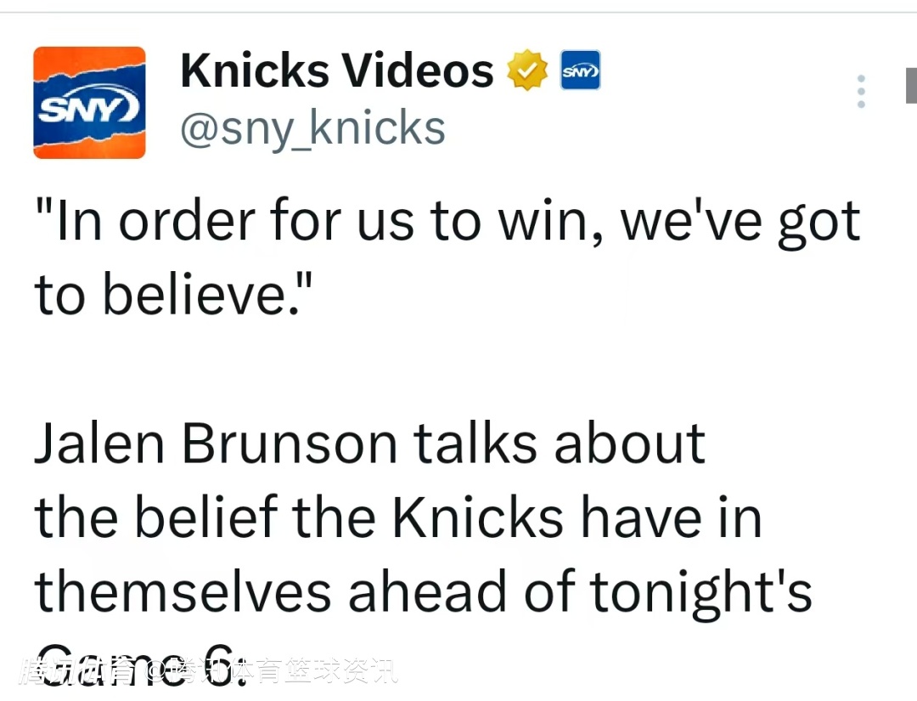The image size is (917, 701).
Task: Click the word "Knicks" in the tweet body
Action: 477,517
